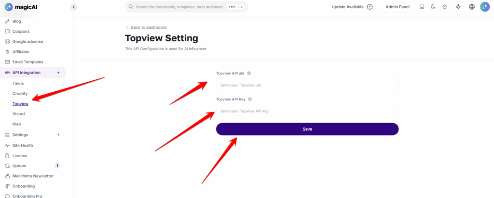494x198 pixels.
Task: Open the Vizard API settings item
Action: coord(19,114)
